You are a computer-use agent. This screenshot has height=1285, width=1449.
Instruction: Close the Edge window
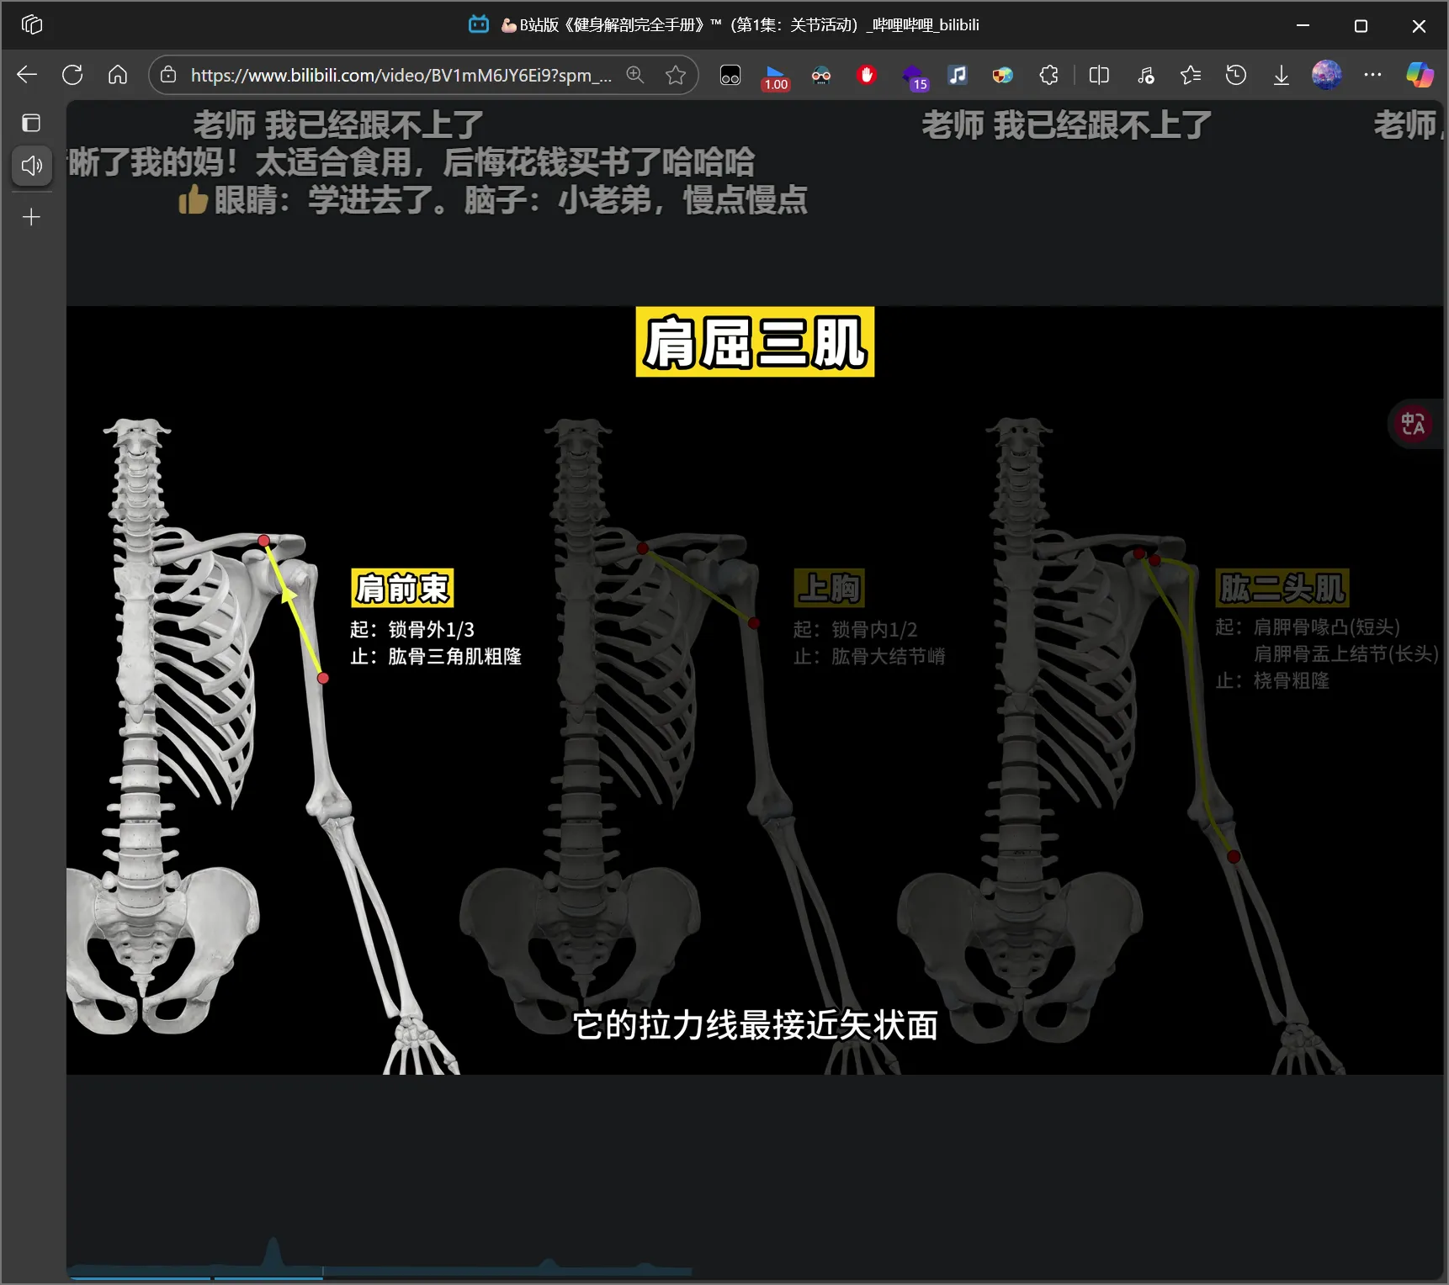(1419, 25)
